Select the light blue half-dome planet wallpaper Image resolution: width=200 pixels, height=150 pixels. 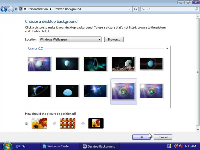point(67,91)
